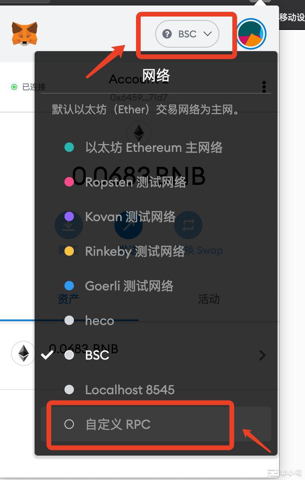Select the Localhost 8545 network
305x480 pixels.
tap(130, 390)
